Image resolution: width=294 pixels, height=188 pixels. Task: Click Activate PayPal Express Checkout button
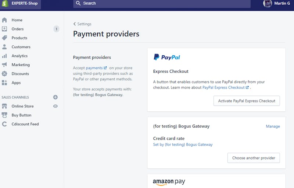click(x=247, y=101)
